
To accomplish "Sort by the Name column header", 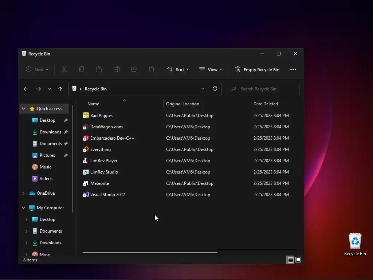I will click(x=93, y=104).
